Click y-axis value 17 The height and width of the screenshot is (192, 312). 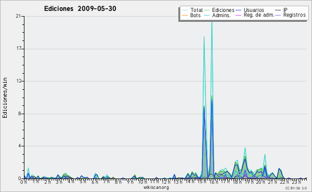(x=18, y=49)
